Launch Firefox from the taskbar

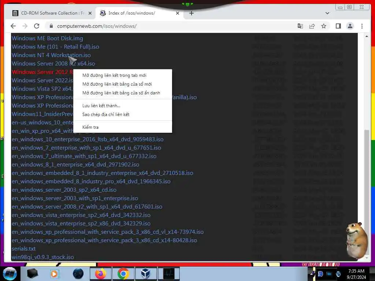point(100,274)
